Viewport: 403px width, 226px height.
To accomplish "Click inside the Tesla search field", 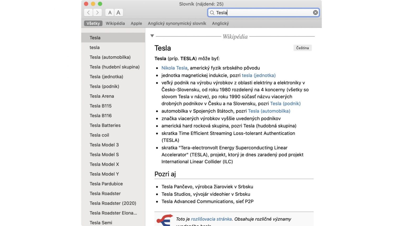I will point(263,13).
